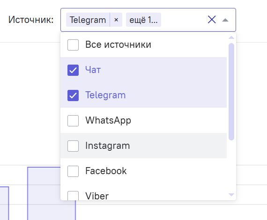Viewport: 267px width, 220px height.
Task: Choose the WhatsApp option label
Action: 108,120
